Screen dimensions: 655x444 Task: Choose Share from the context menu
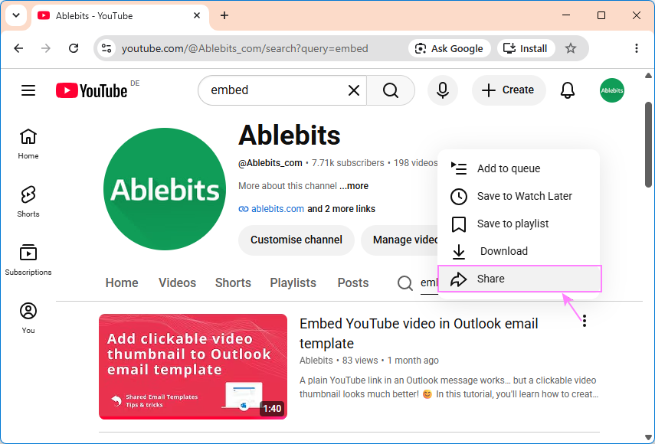pos(519,279)
